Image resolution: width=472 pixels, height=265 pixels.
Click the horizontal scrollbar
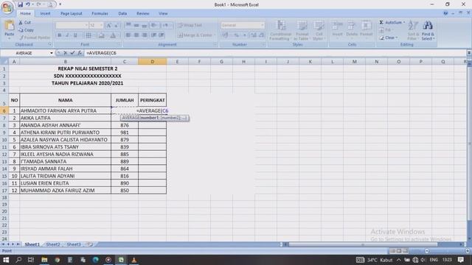[x=363, y=244]
